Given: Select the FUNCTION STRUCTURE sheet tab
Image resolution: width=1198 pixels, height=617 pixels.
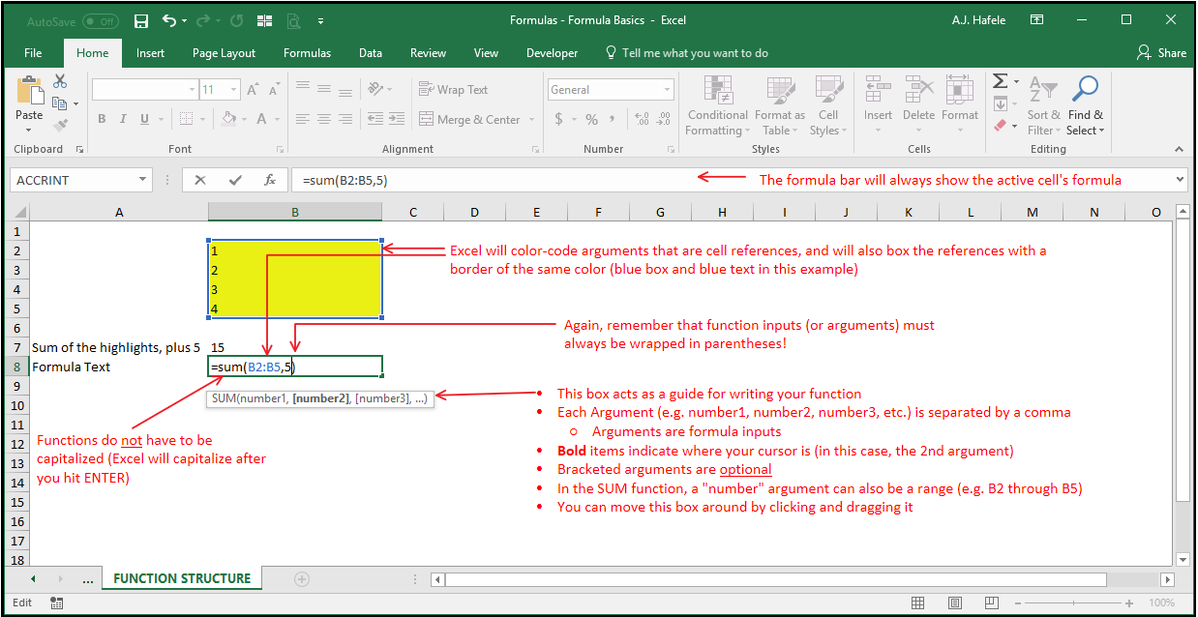Looking at the screenshot, I should click(x=182, y=578).
